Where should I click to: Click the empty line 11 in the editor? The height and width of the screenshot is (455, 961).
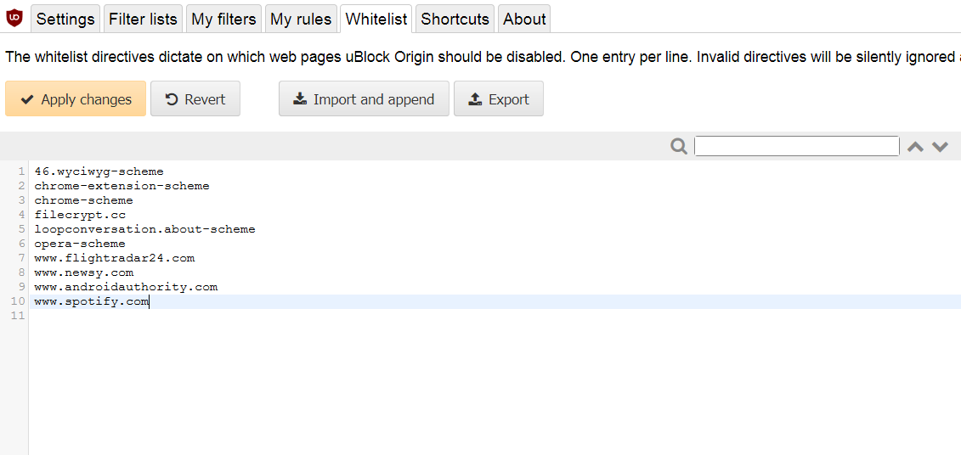point(255,316)
